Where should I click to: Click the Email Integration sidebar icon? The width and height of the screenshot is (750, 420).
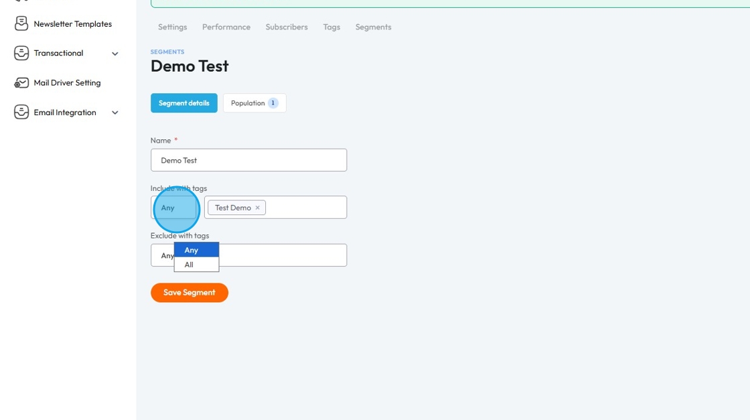point(21,113)
